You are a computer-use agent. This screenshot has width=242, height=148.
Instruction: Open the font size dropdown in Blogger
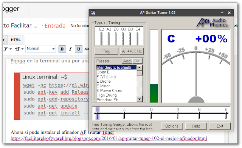[19, 49]
